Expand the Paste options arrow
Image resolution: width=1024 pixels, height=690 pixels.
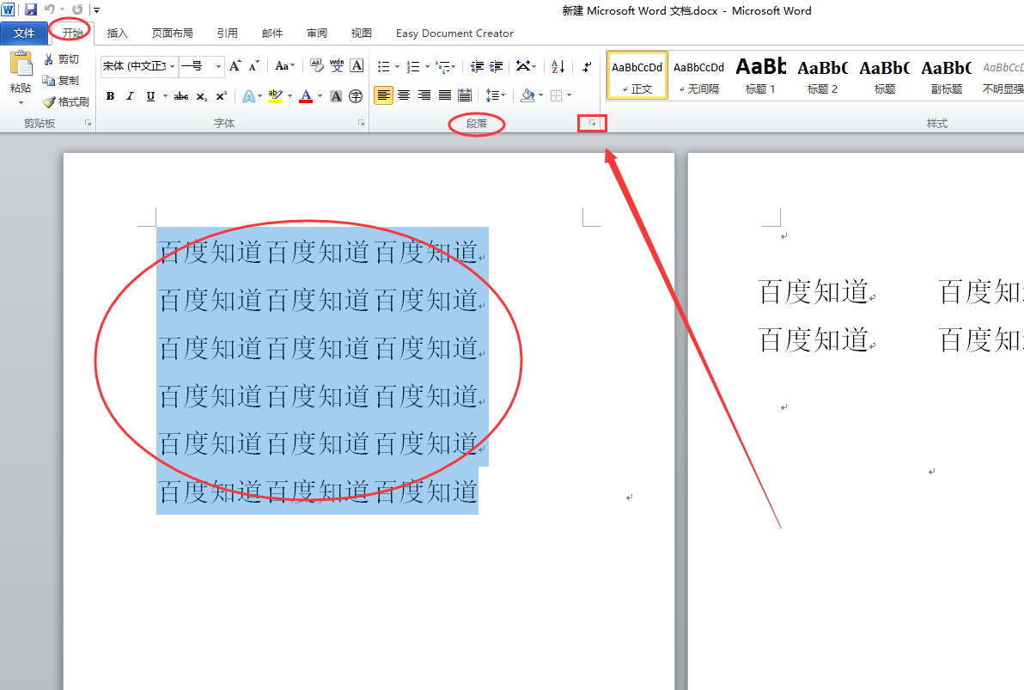(x=21, y=102)
